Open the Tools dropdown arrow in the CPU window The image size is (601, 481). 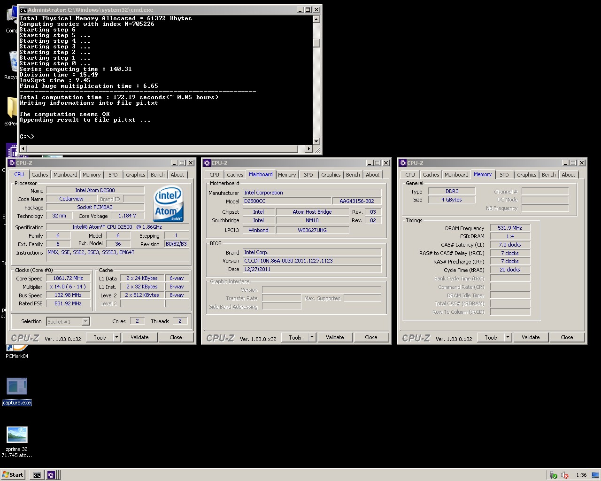tap(117, 337)
